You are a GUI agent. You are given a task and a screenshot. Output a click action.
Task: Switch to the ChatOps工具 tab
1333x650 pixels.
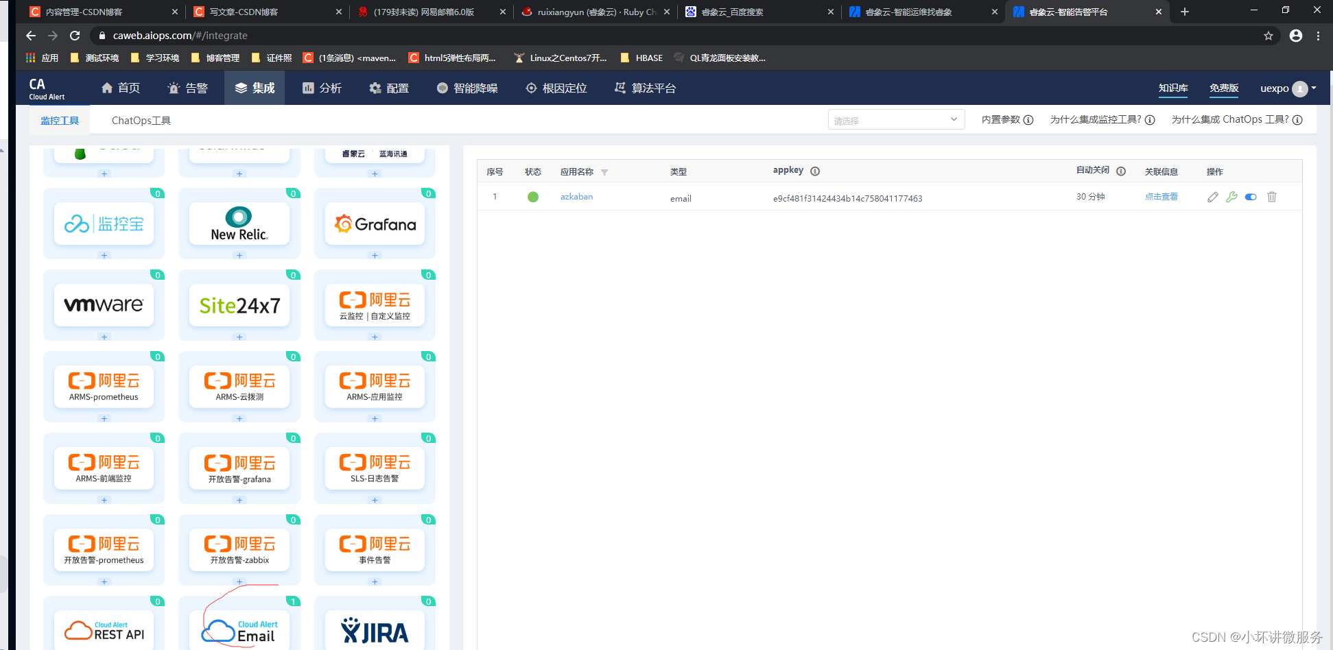pos(141,121)
